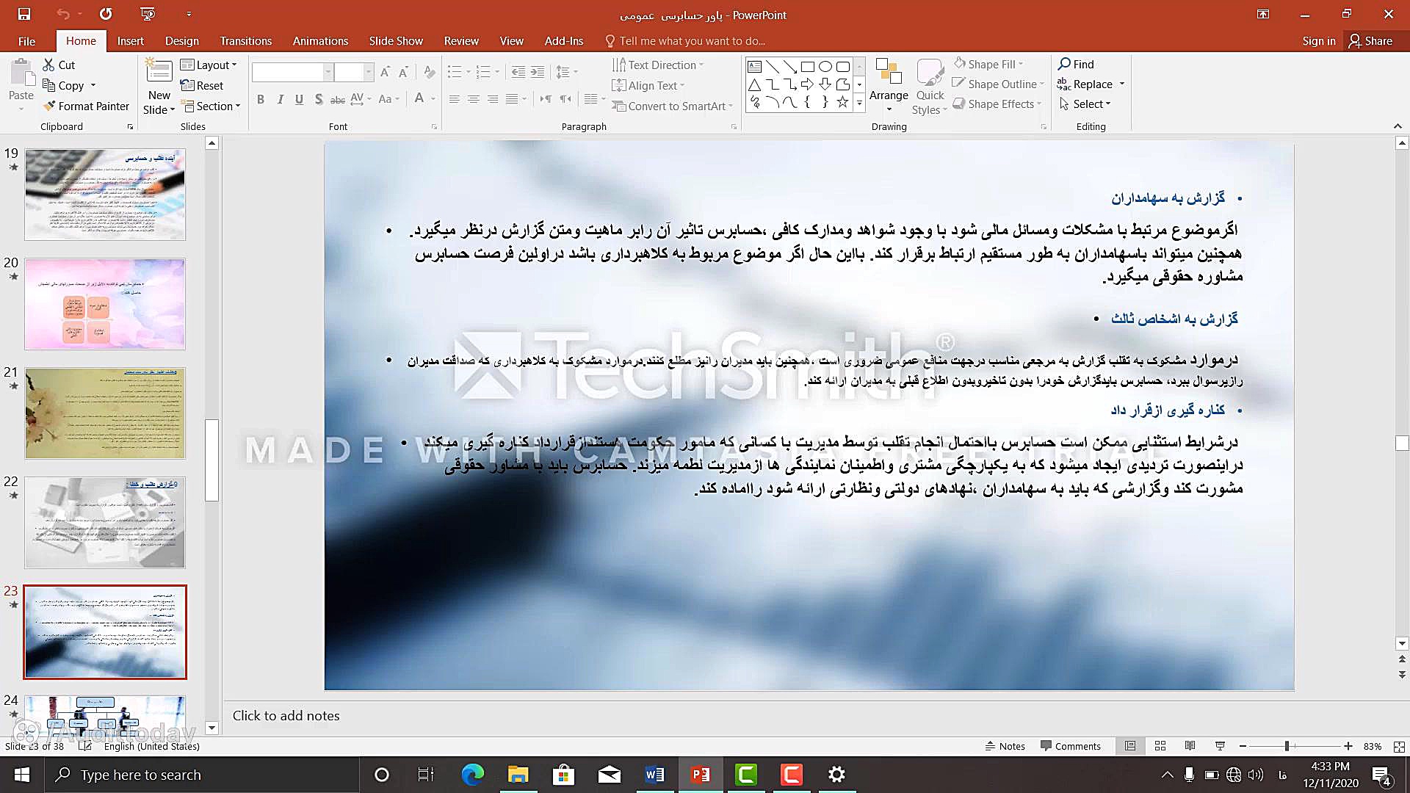Expand the Layout dropdown
This screenshot has height=793, width=1410.
tap(209, 65)
